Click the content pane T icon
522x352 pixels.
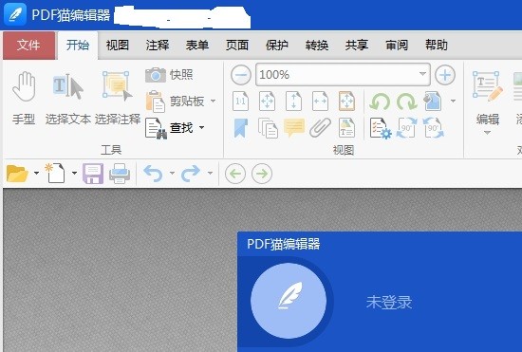point(346,128)
